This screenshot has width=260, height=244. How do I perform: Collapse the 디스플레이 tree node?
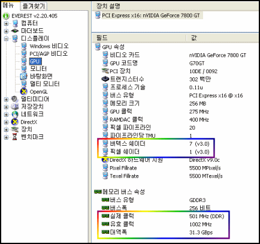click(6, 38)
